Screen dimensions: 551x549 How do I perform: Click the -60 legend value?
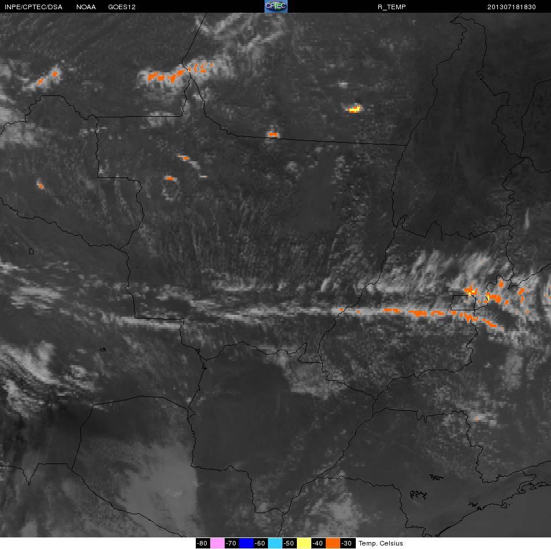pos(260,543)
